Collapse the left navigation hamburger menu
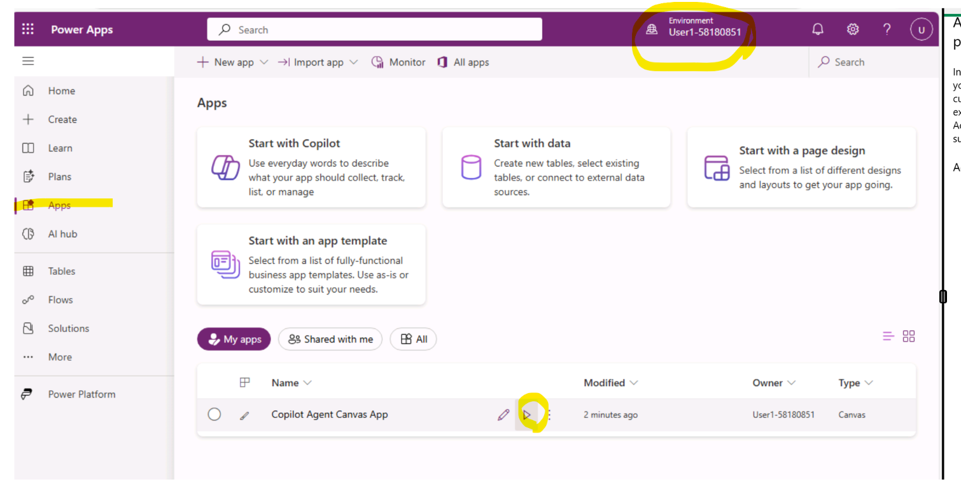Screen dimensions: 961x491 28,61
